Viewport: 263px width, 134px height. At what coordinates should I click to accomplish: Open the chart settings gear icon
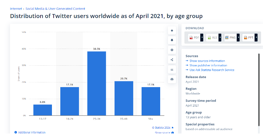[x=172, y=50]
